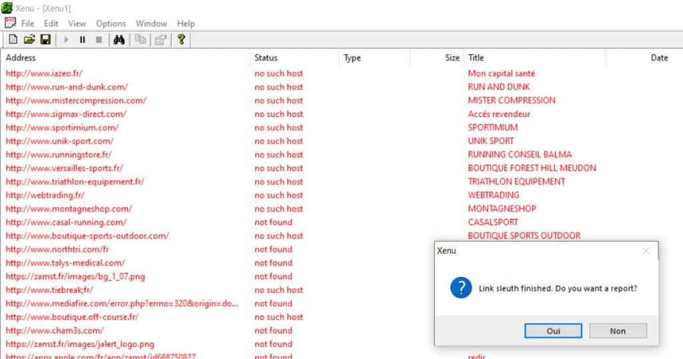Screen dimensions: 683x359
Task: Click the title 'CASALSPORT'
Action: (x=493, y=222)
